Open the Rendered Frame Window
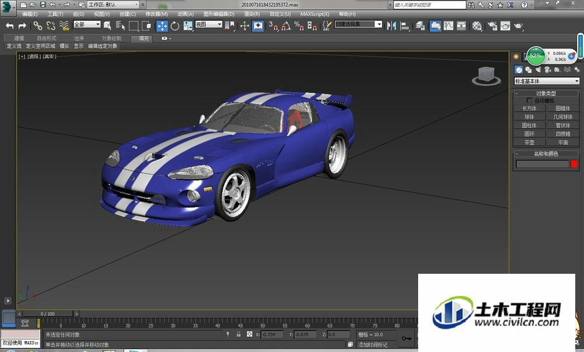 [505, 26]
